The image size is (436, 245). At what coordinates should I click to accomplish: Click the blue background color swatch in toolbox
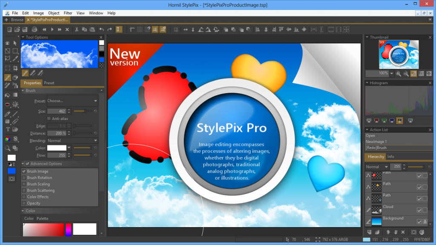(11, 171)
